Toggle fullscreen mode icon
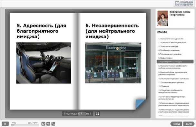Image resolution: width=196 pixels, height=127 pixels. [x=53, y=124]
